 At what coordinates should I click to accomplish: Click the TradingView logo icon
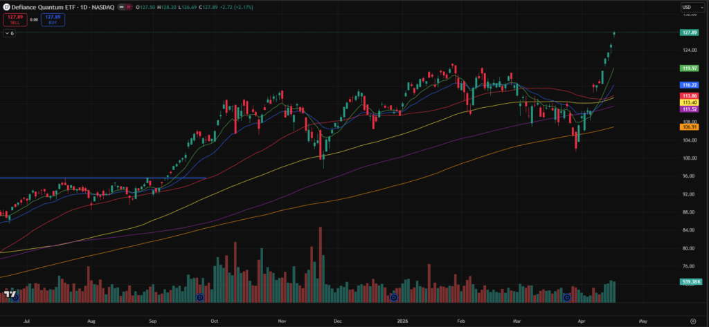[x=10, y=295]
